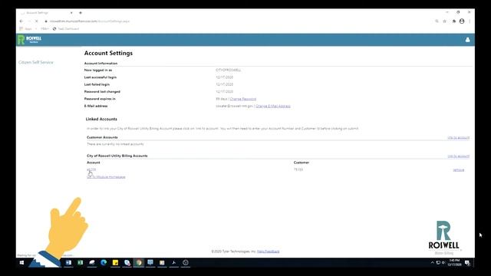Select the Account Settings browser tab
Screen dimensions: 491x276
46,13
